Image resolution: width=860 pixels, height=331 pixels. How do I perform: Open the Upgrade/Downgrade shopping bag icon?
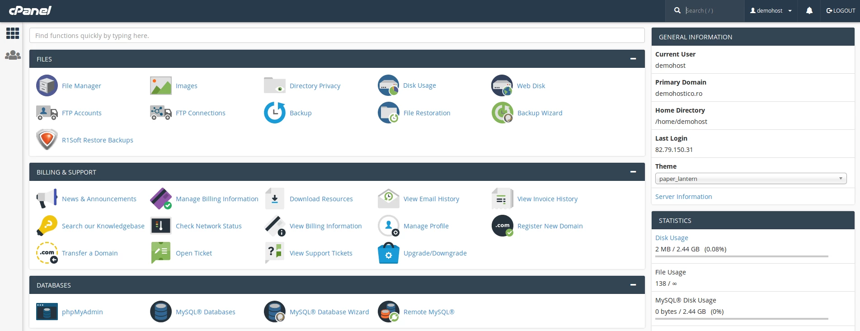point(388,253)
